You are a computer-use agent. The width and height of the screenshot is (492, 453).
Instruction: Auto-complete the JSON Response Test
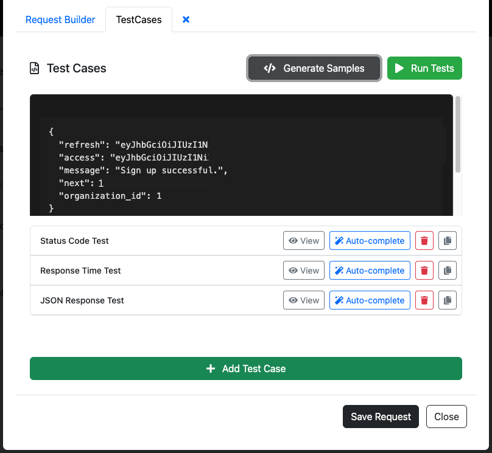370,300
